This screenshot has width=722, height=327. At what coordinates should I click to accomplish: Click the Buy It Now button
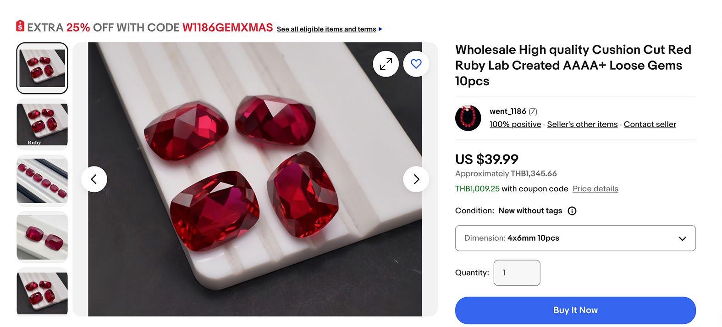[575, 310]
